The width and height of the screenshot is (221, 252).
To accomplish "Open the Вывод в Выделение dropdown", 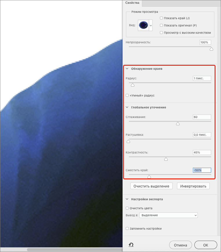I will (x=169, y=215).
